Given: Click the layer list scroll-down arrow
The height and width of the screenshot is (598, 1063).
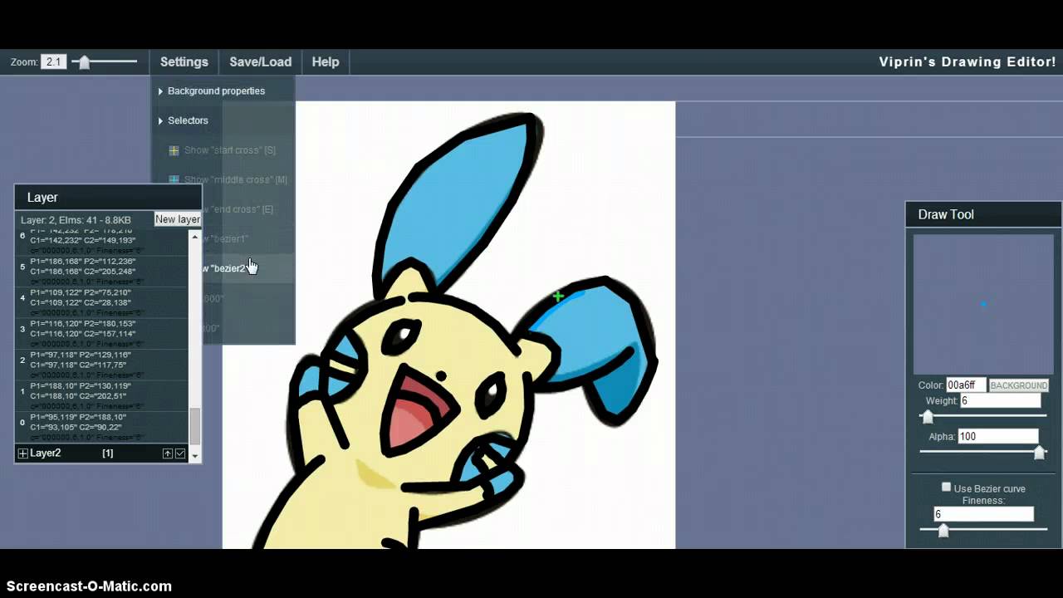Looking at the screenshot, I should coord(195,456).
